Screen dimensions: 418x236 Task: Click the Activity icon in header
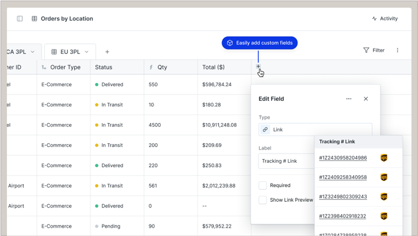(375, 19)
